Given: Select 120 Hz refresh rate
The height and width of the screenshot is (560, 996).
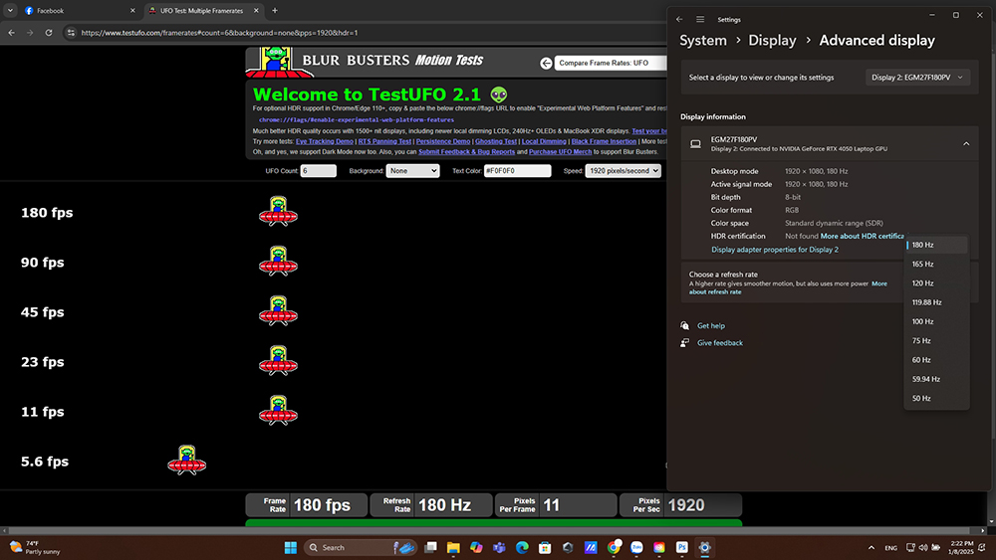Looking at the screenshot, I should point(936,282).
